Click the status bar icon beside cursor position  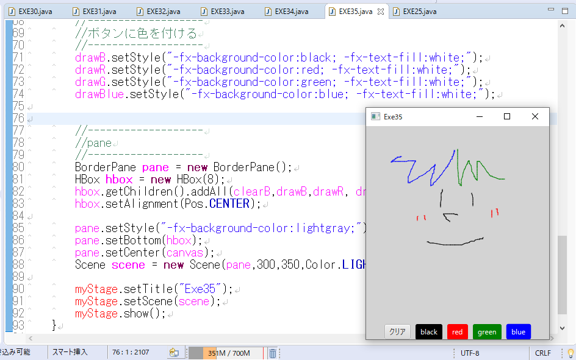click(x=174, y=353)
